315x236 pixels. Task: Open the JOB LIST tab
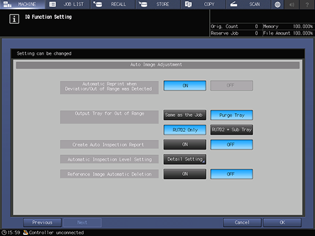pyautogui.click(x=68, y=4)
